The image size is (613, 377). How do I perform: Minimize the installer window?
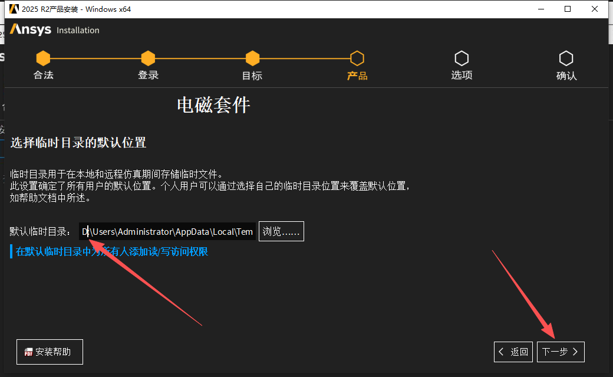[x=541, y=9]
